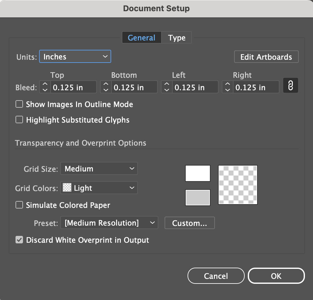Check Highlight Substituted Glyphs option
This screenshot has height=300, width=313.
pos(19,120)
